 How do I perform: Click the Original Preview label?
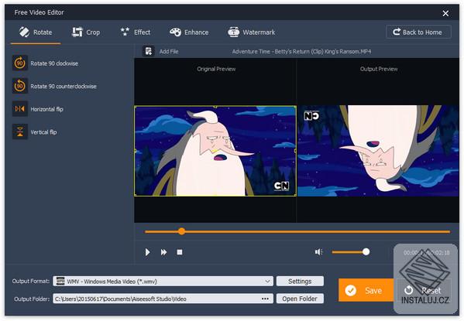coord(216,69)
